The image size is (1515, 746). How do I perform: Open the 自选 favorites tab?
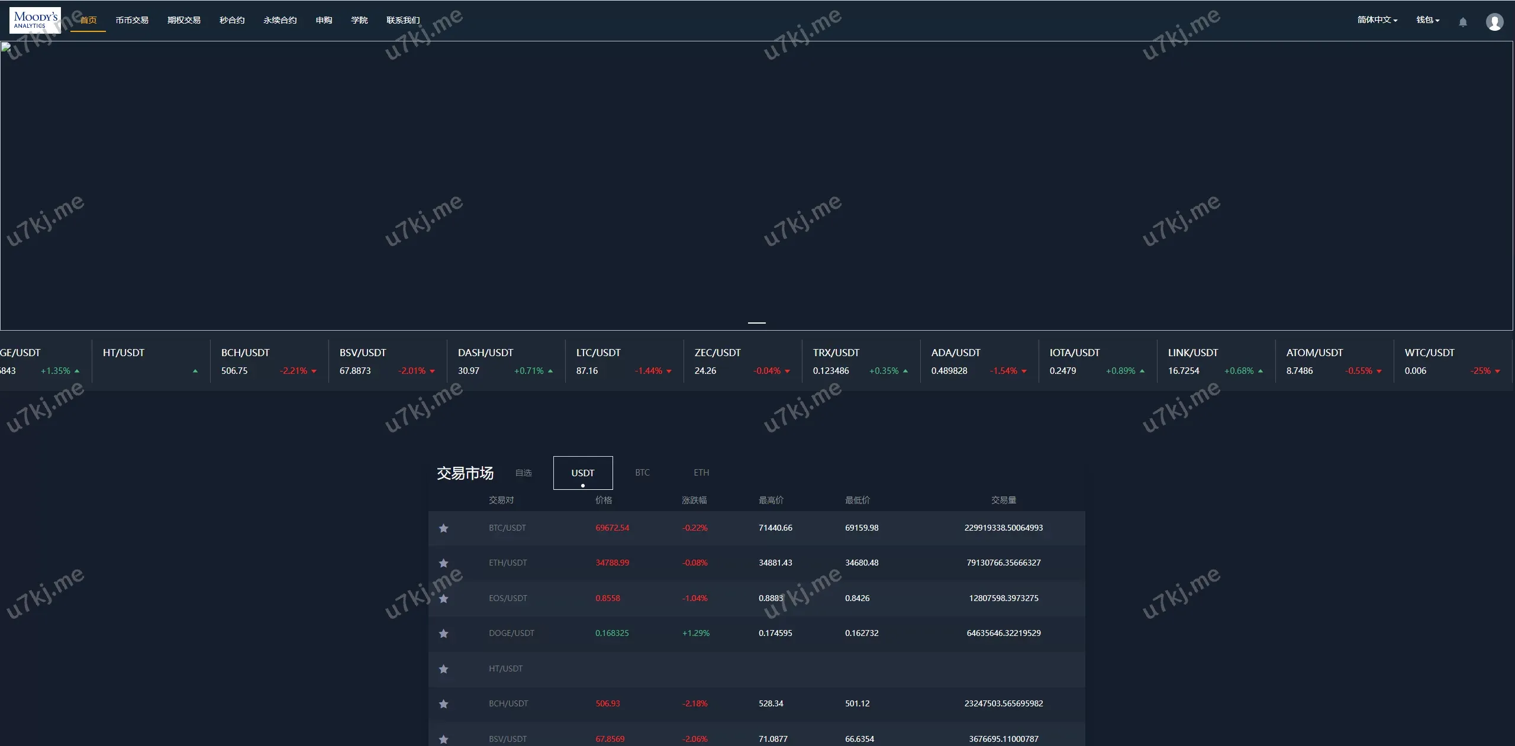(x=523, y=473)
